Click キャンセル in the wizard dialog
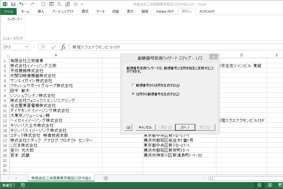 [145, 127]
